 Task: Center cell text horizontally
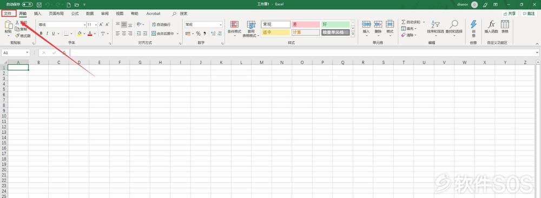(x=124, y=34)
